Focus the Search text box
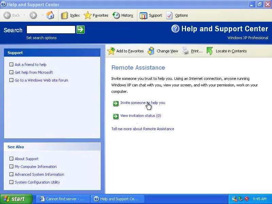The image size is (272, 204). 51,30
